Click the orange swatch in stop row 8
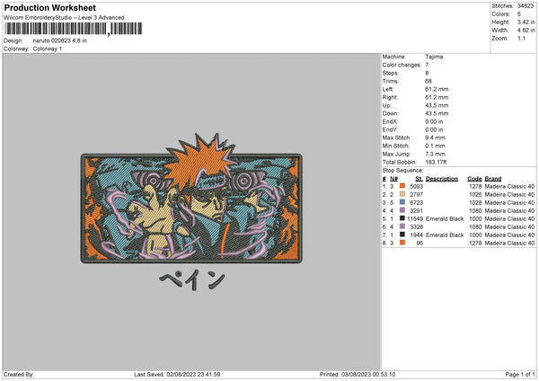Screen dimensions: 539x381 click(x=402, y=243)
